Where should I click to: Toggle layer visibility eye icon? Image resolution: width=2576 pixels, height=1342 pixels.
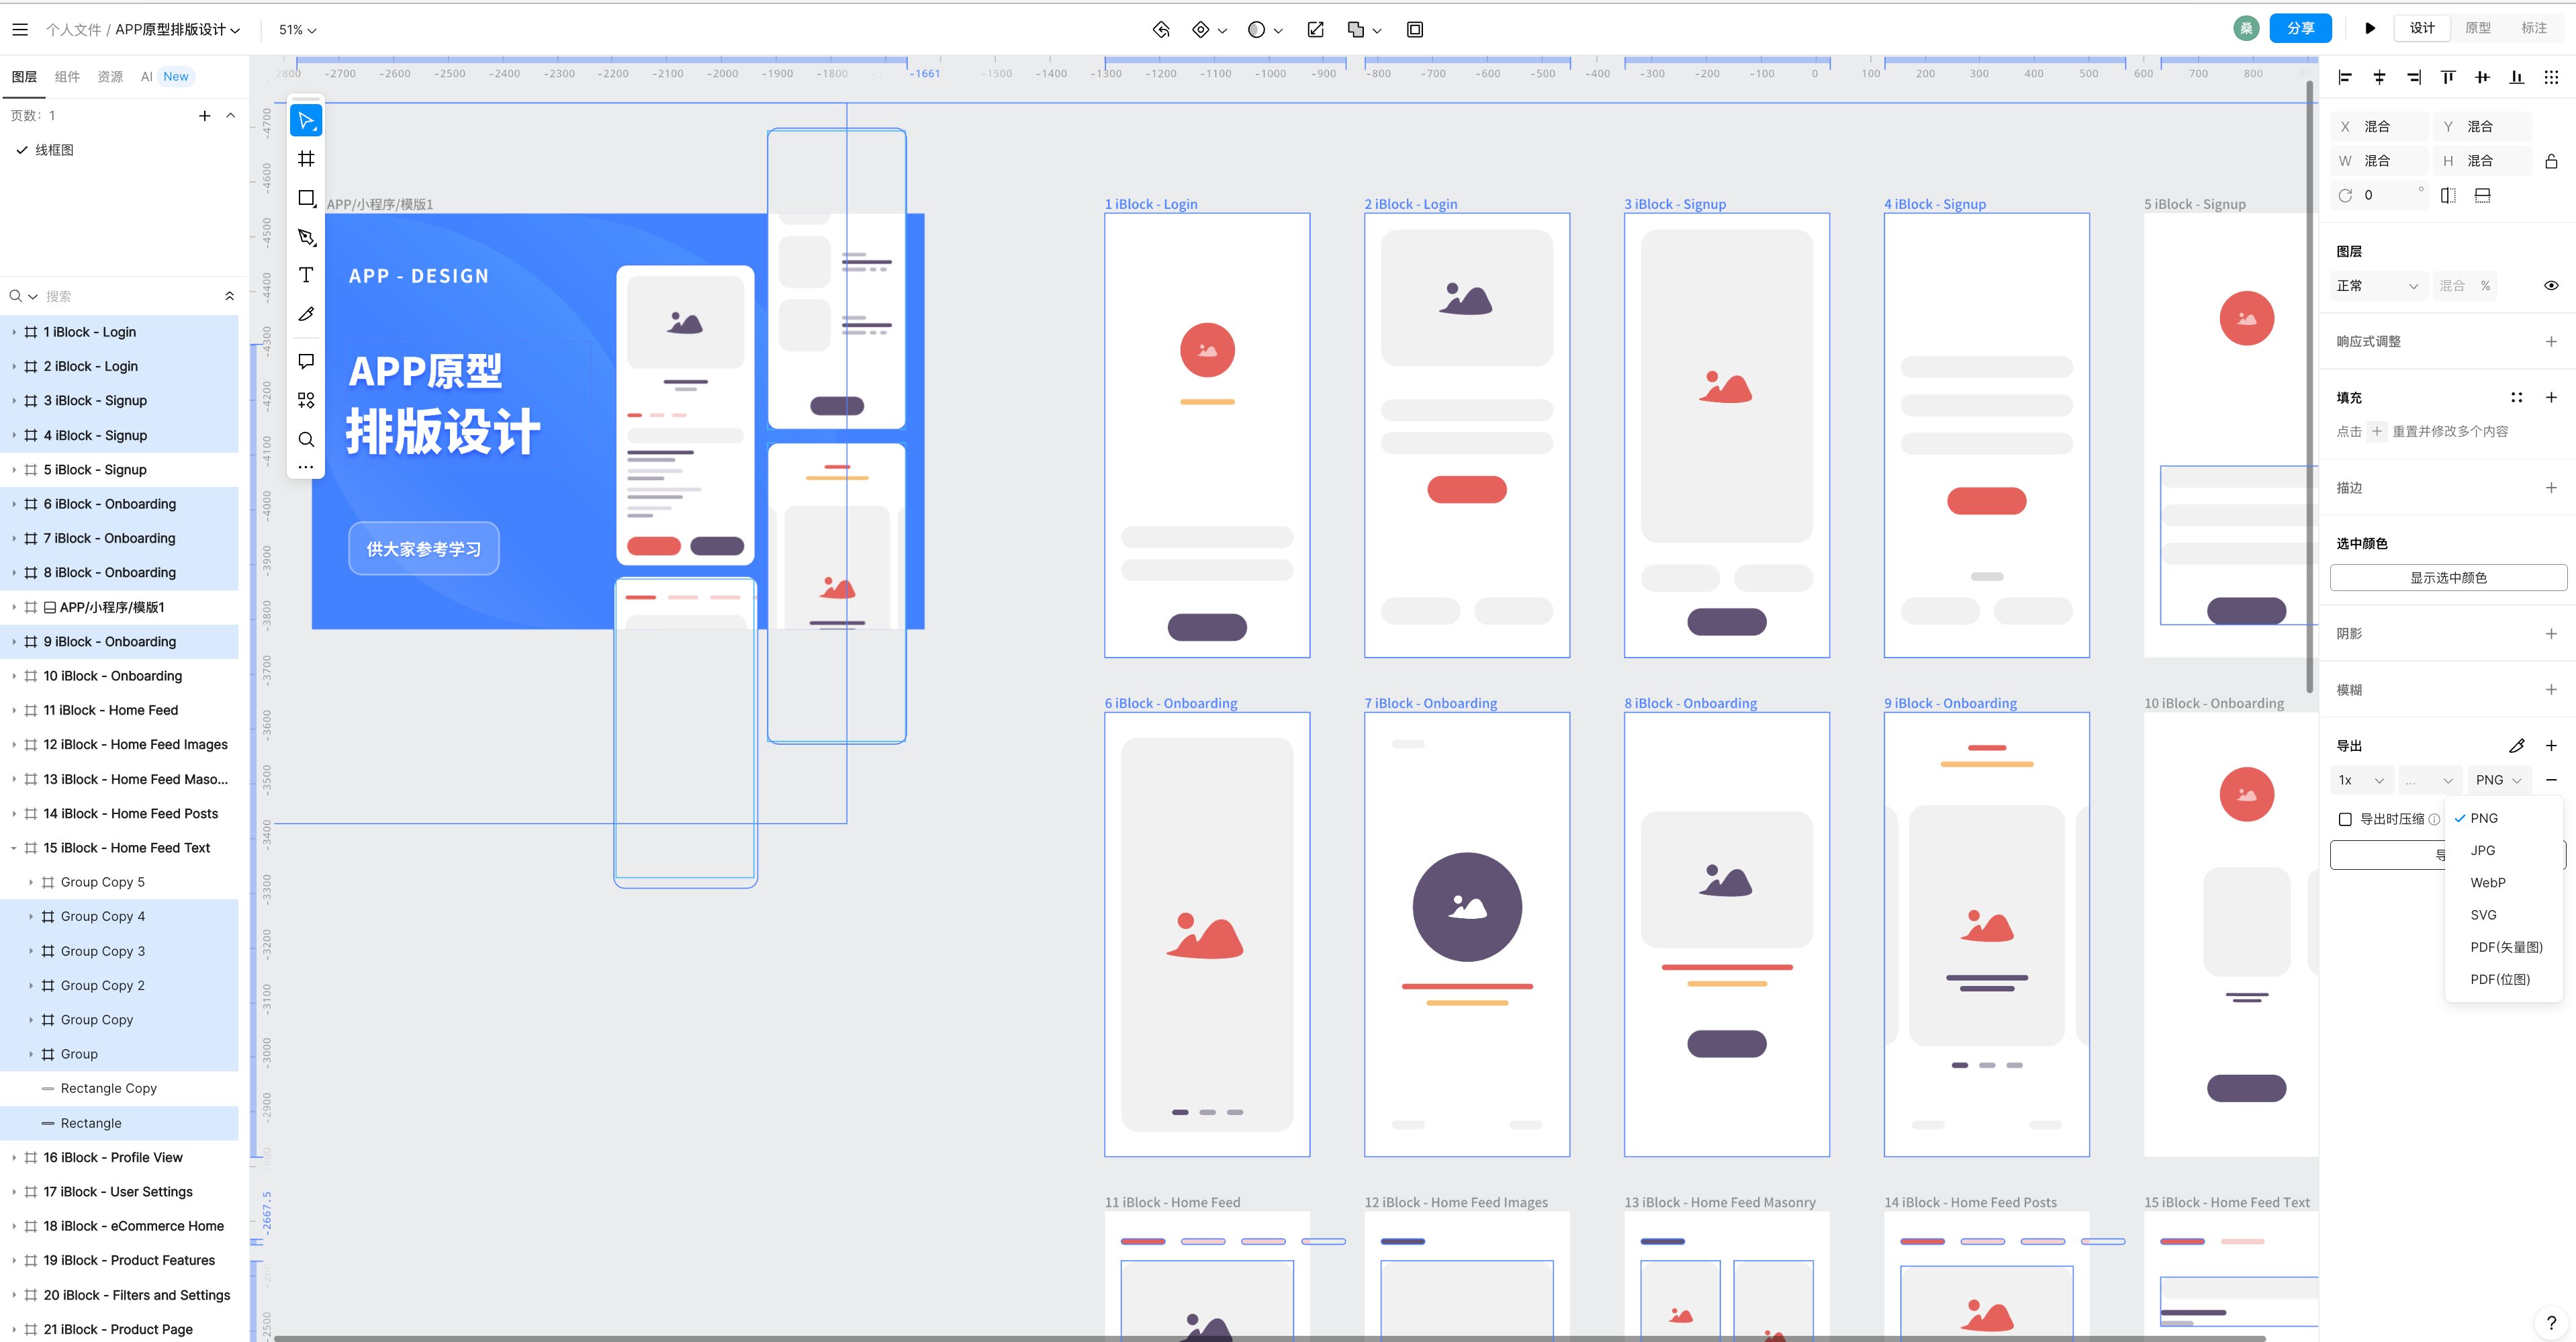2550,286
